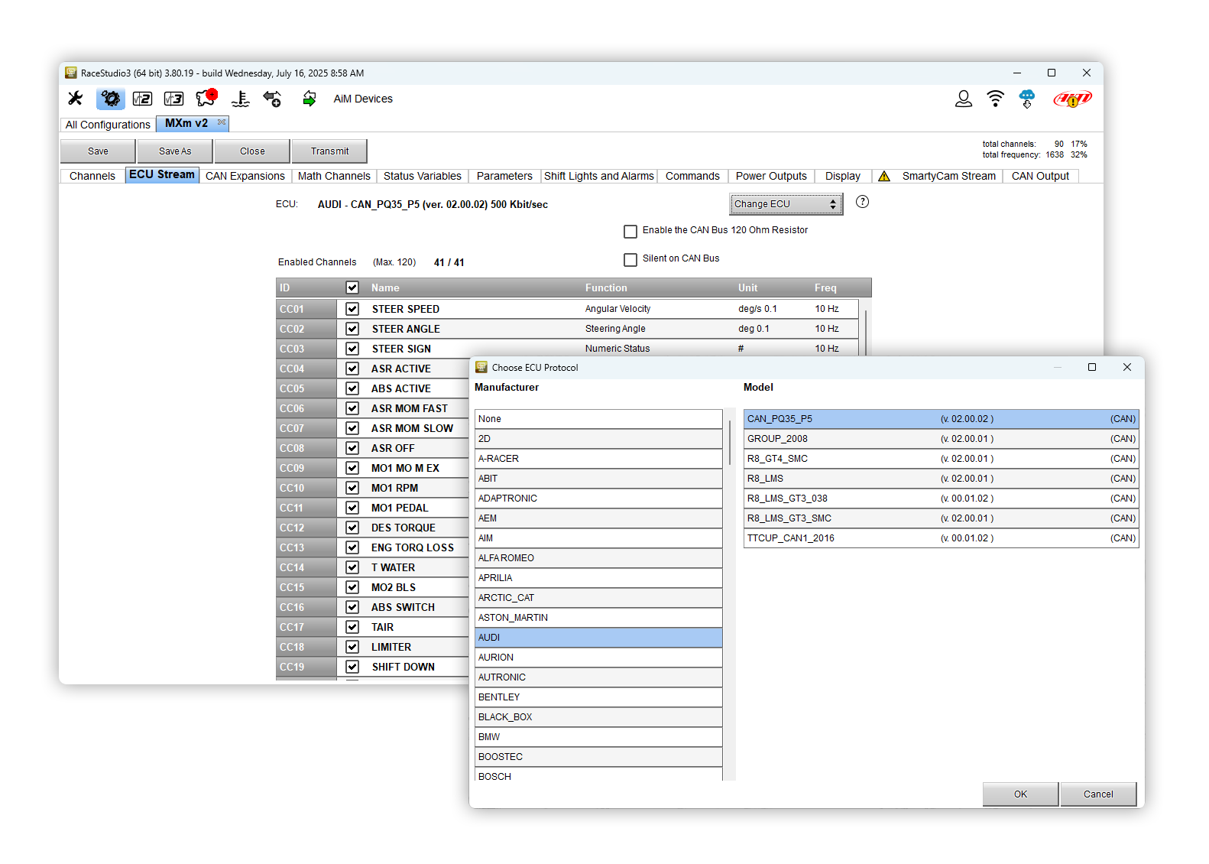Click the yellow warning triangle by SmartyCam Stream
This screenshot has width=1209, height=864.
click(884, 176)
